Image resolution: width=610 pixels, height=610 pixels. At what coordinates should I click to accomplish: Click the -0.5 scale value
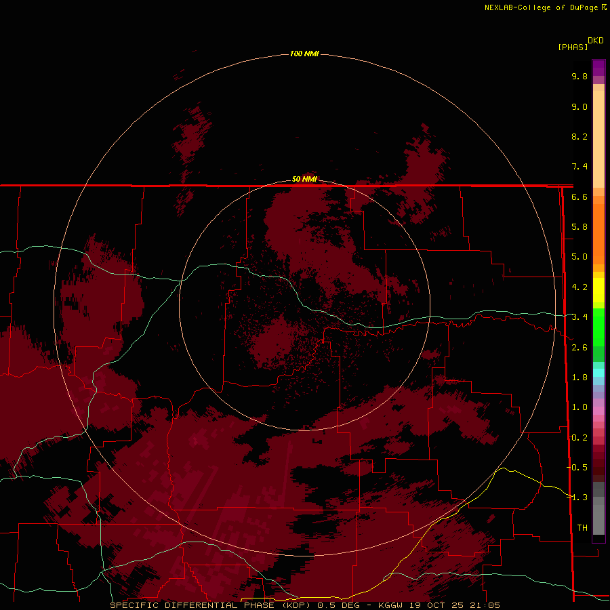(x=577, y=467)
